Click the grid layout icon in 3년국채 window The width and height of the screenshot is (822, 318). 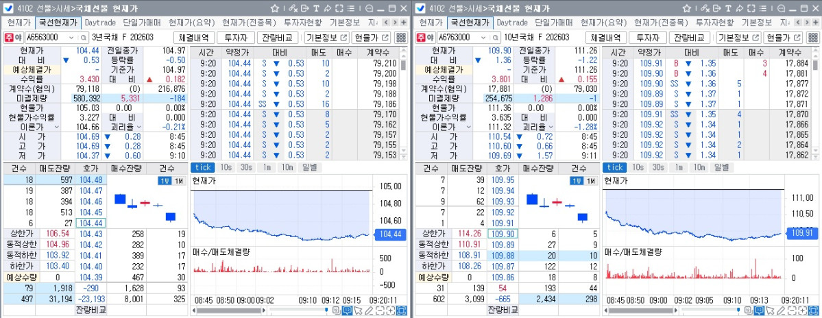tap(401, 38)
